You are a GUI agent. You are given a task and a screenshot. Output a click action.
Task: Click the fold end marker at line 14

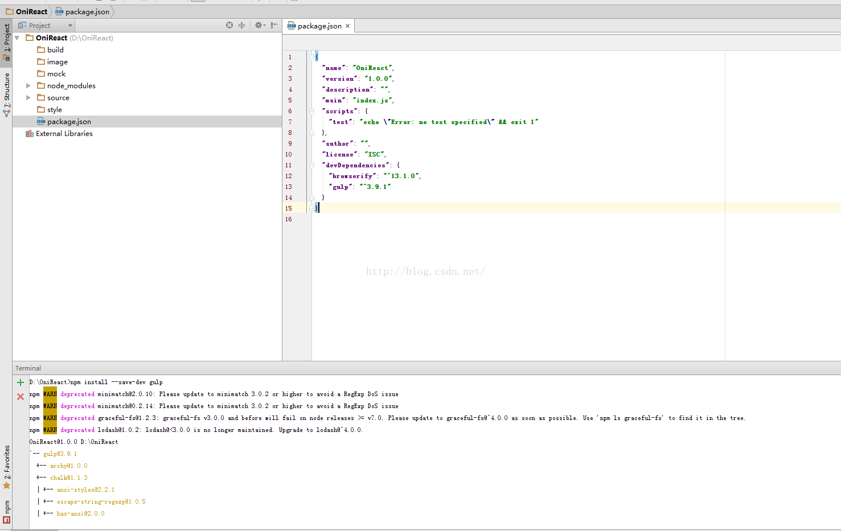(311, 197)
